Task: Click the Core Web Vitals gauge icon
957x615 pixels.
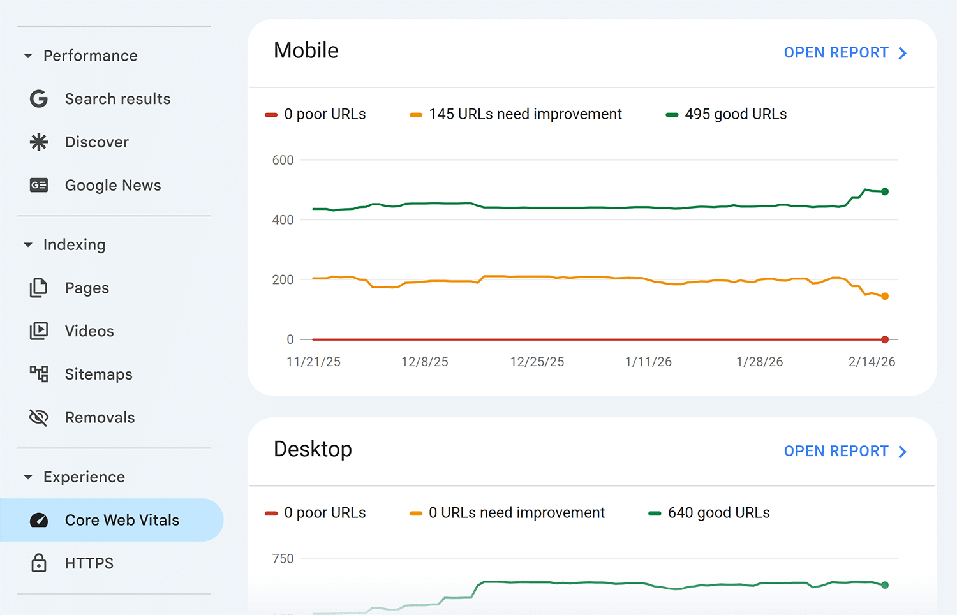Action: (x=39, y=520)
